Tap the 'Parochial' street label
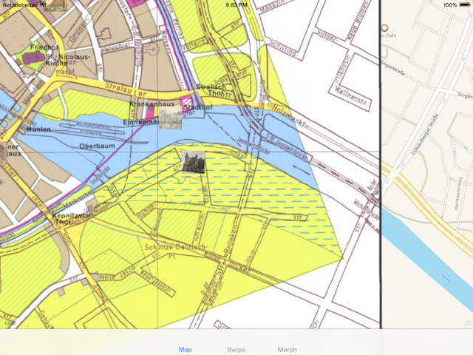Viewport: 473px width, 355px height. [x=117, y=47]
